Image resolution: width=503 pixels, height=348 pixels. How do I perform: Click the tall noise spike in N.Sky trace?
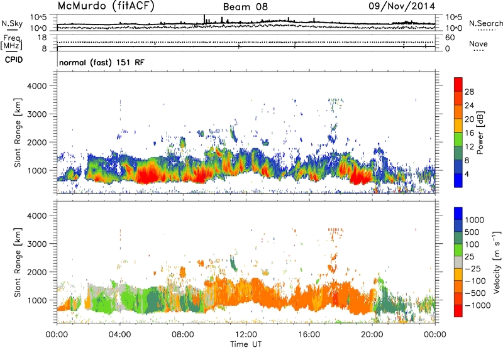click(204, 19)
